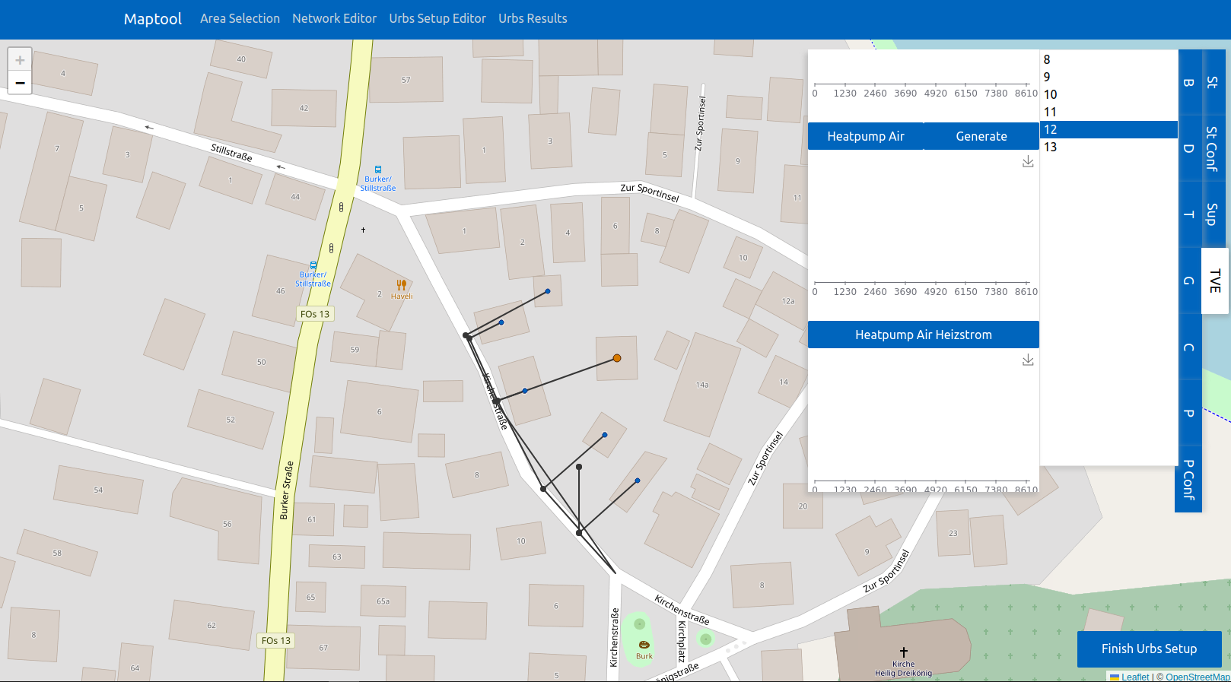The image size is (1231, 682).
Task: Switch to the T side tab
Action: pyautogui.click(x=1189, y=214)
